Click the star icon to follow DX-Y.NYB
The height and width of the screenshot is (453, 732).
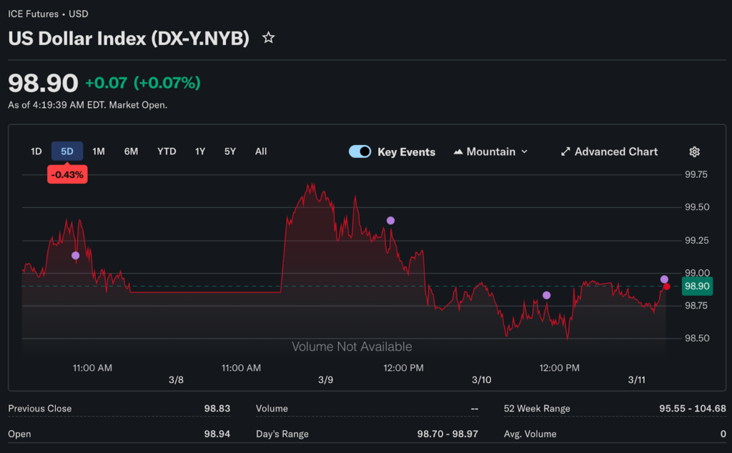[269, 38]
